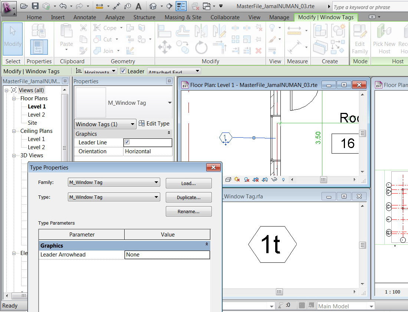Image resolution: width=408 pixels, height=312 pixels.
Task: Collapse the Graphics group in Type Parameters
Action: click(207, 244)
